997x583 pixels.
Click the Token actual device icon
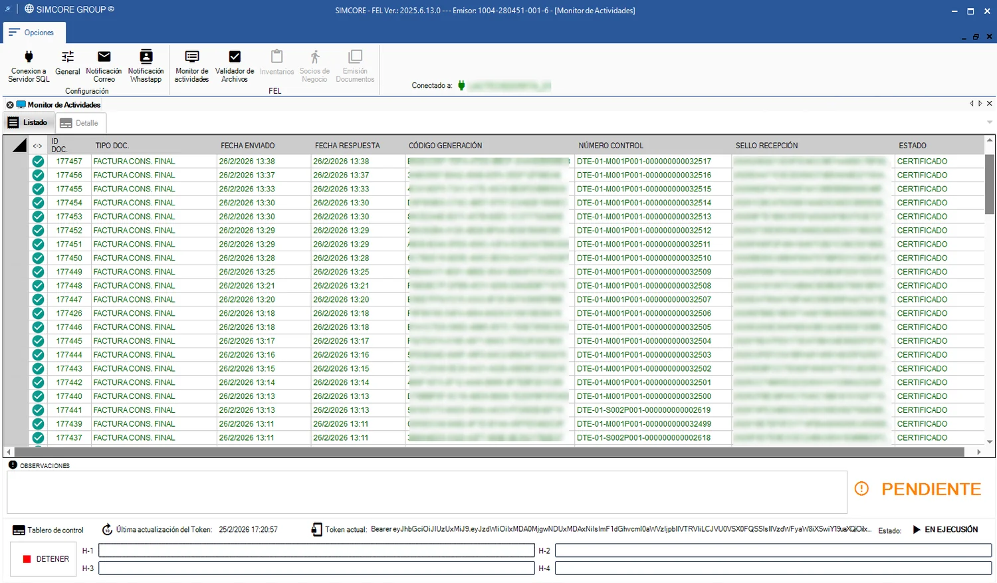tap(316, 530)
